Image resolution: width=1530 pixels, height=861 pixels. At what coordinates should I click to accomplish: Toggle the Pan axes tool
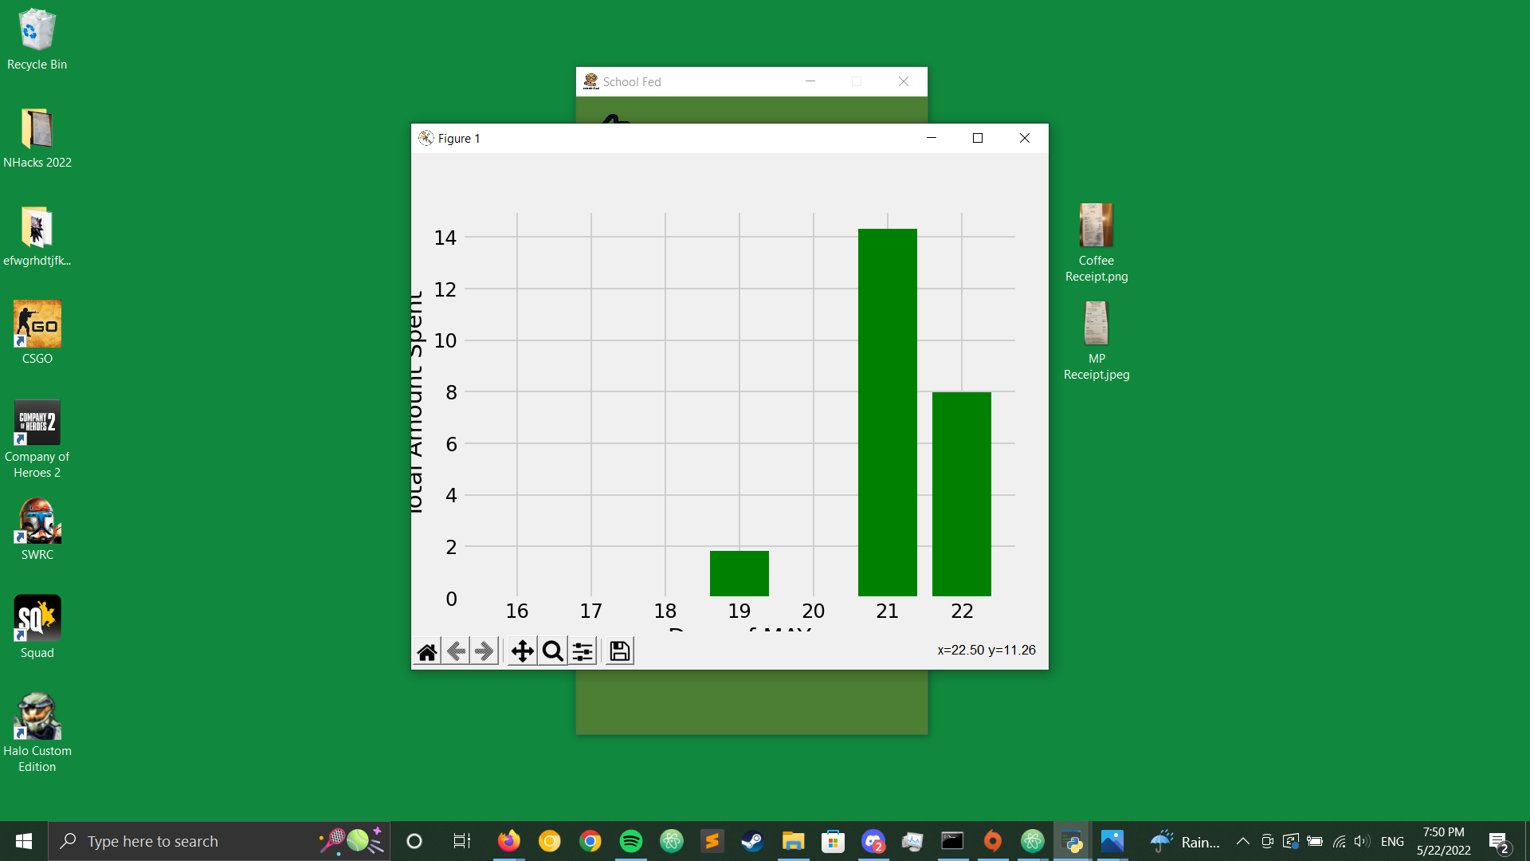pos(522,651)
